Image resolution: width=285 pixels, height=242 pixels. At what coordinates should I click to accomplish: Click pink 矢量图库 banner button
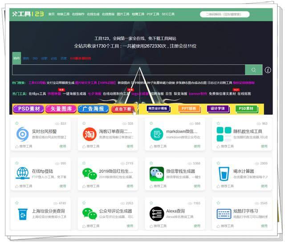[x=61, y=109]
